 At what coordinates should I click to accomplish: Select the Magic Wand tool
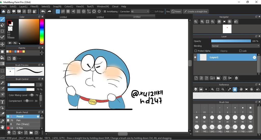2,83
